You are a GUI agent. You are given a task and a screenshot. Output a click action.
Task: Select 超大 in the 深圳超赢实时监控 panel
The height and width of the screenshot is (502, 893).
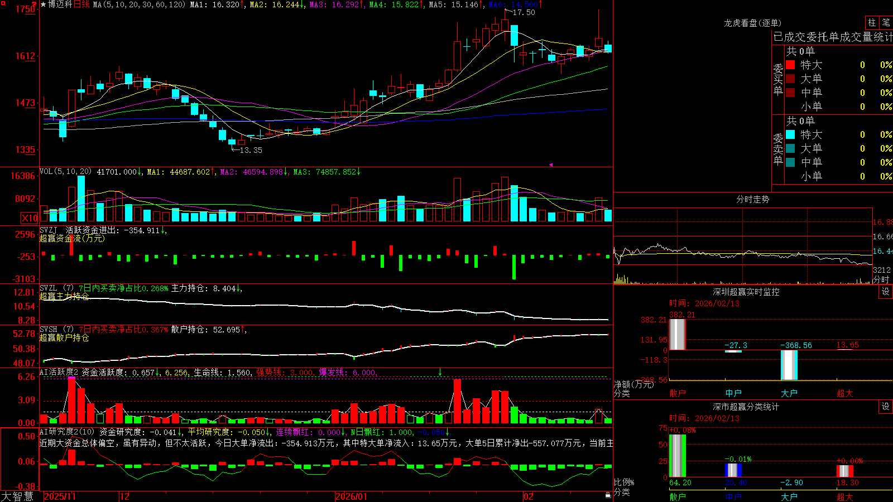point(845,393)
